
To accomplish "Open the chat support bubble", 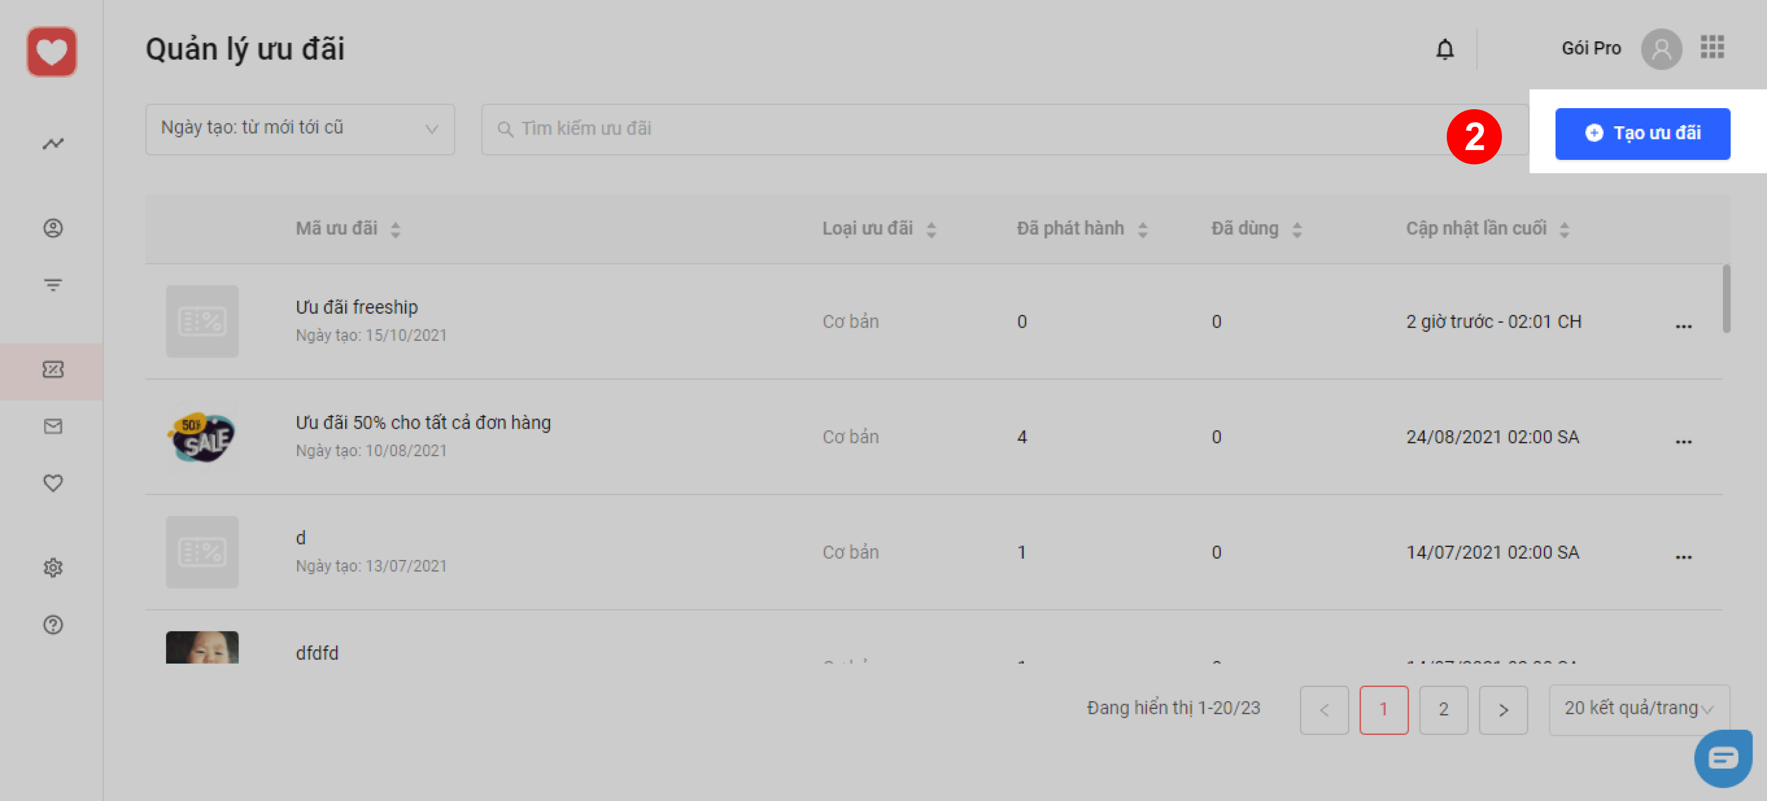I will click(1722, 758).
